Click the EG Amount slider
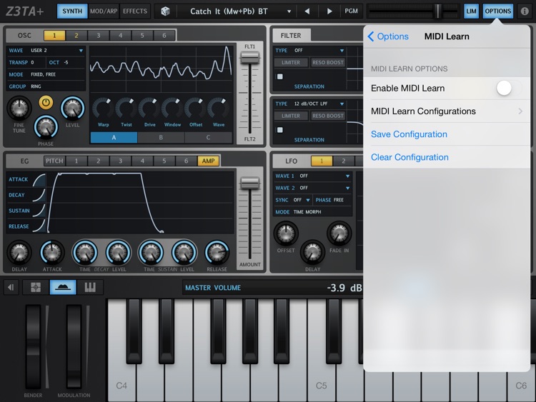The height and width of the screenshot is (402, 536). click(250, 218)
